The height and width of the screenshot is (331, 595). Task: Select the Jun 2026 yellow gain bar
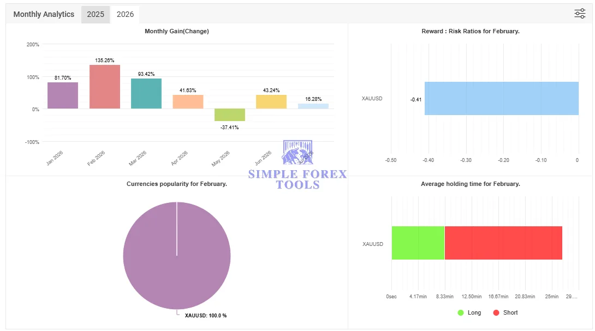(271, 101)
